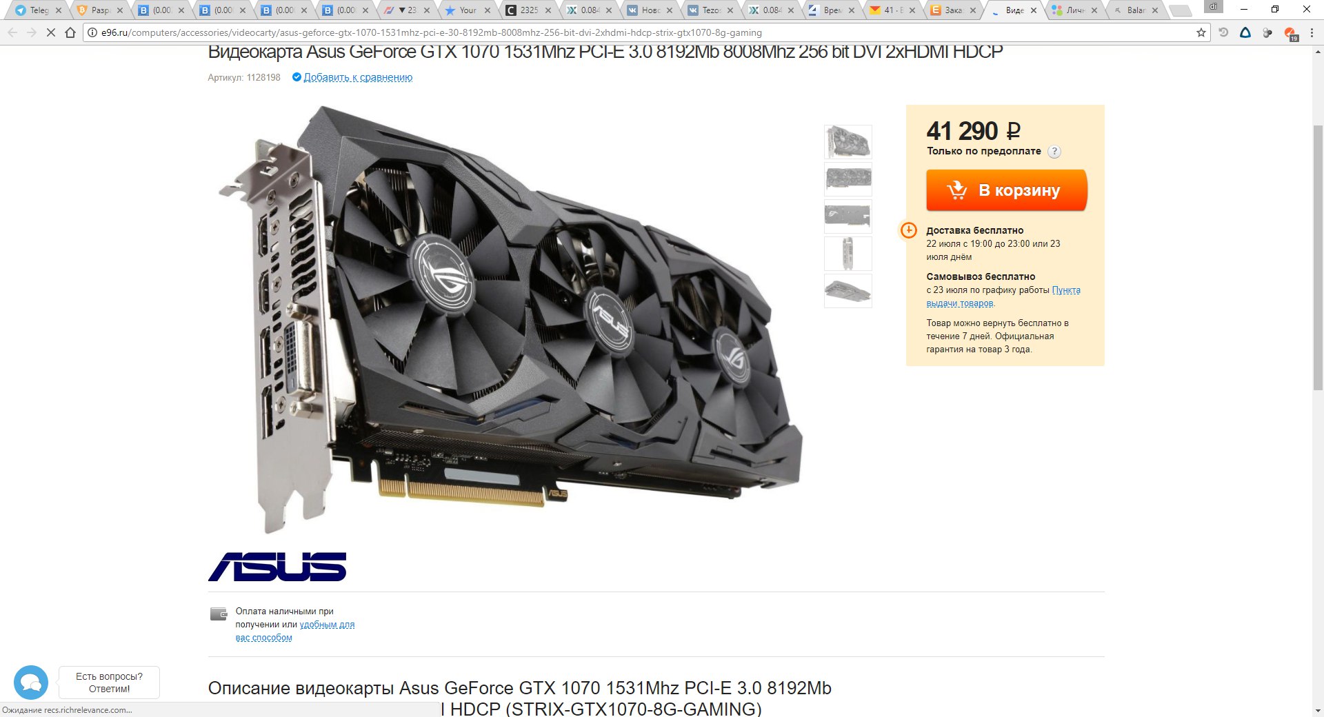View site info icon beside URL

pos(92,32)
